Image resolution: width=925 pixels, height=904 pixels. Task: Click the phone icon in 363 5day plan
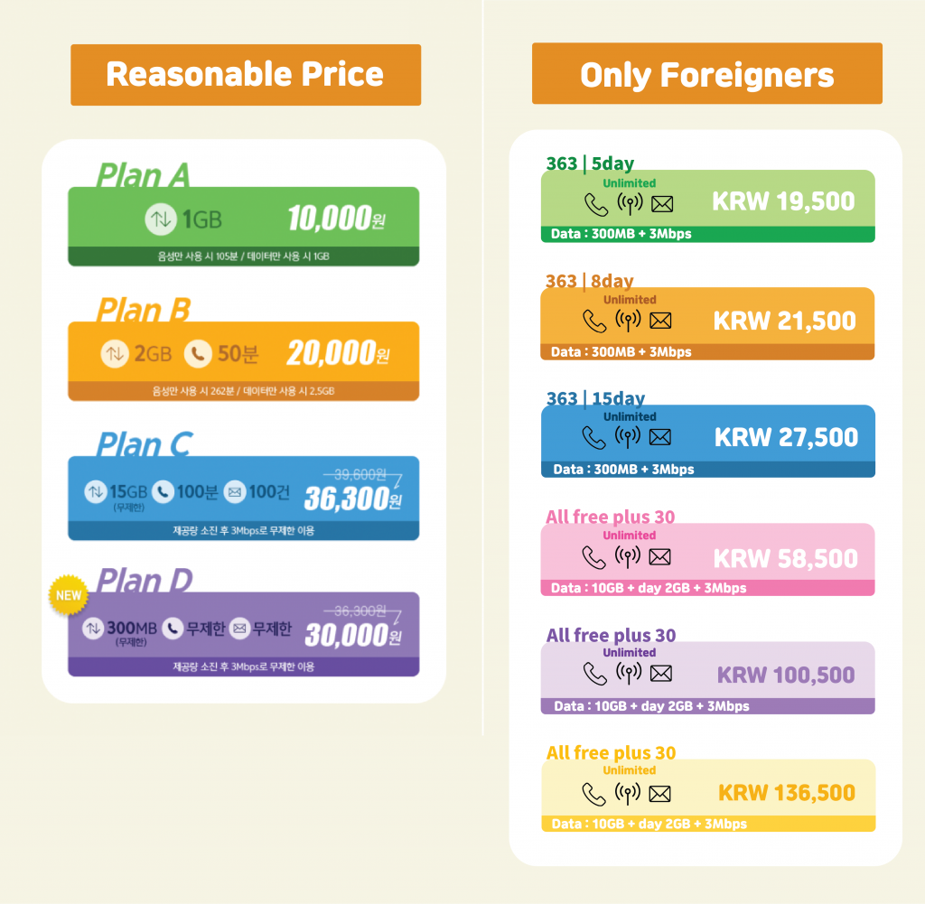596,204
